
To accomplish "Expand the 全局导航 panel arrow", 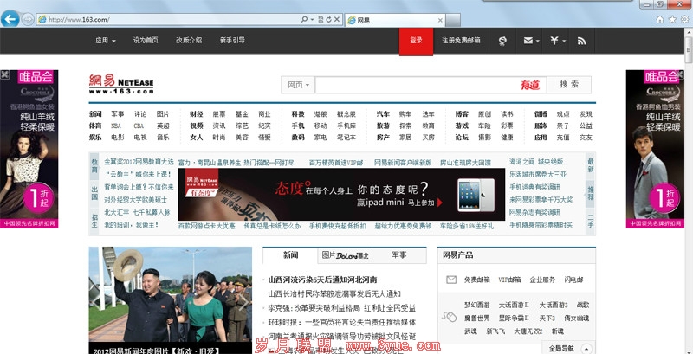I will tap(586, 348).
